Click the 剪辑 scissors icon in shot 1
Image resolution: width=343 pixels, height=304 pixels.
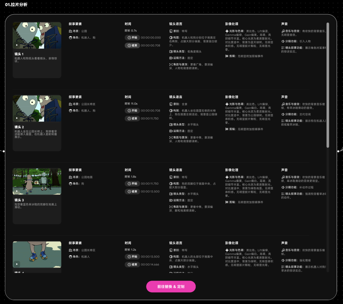pos(227,56)
